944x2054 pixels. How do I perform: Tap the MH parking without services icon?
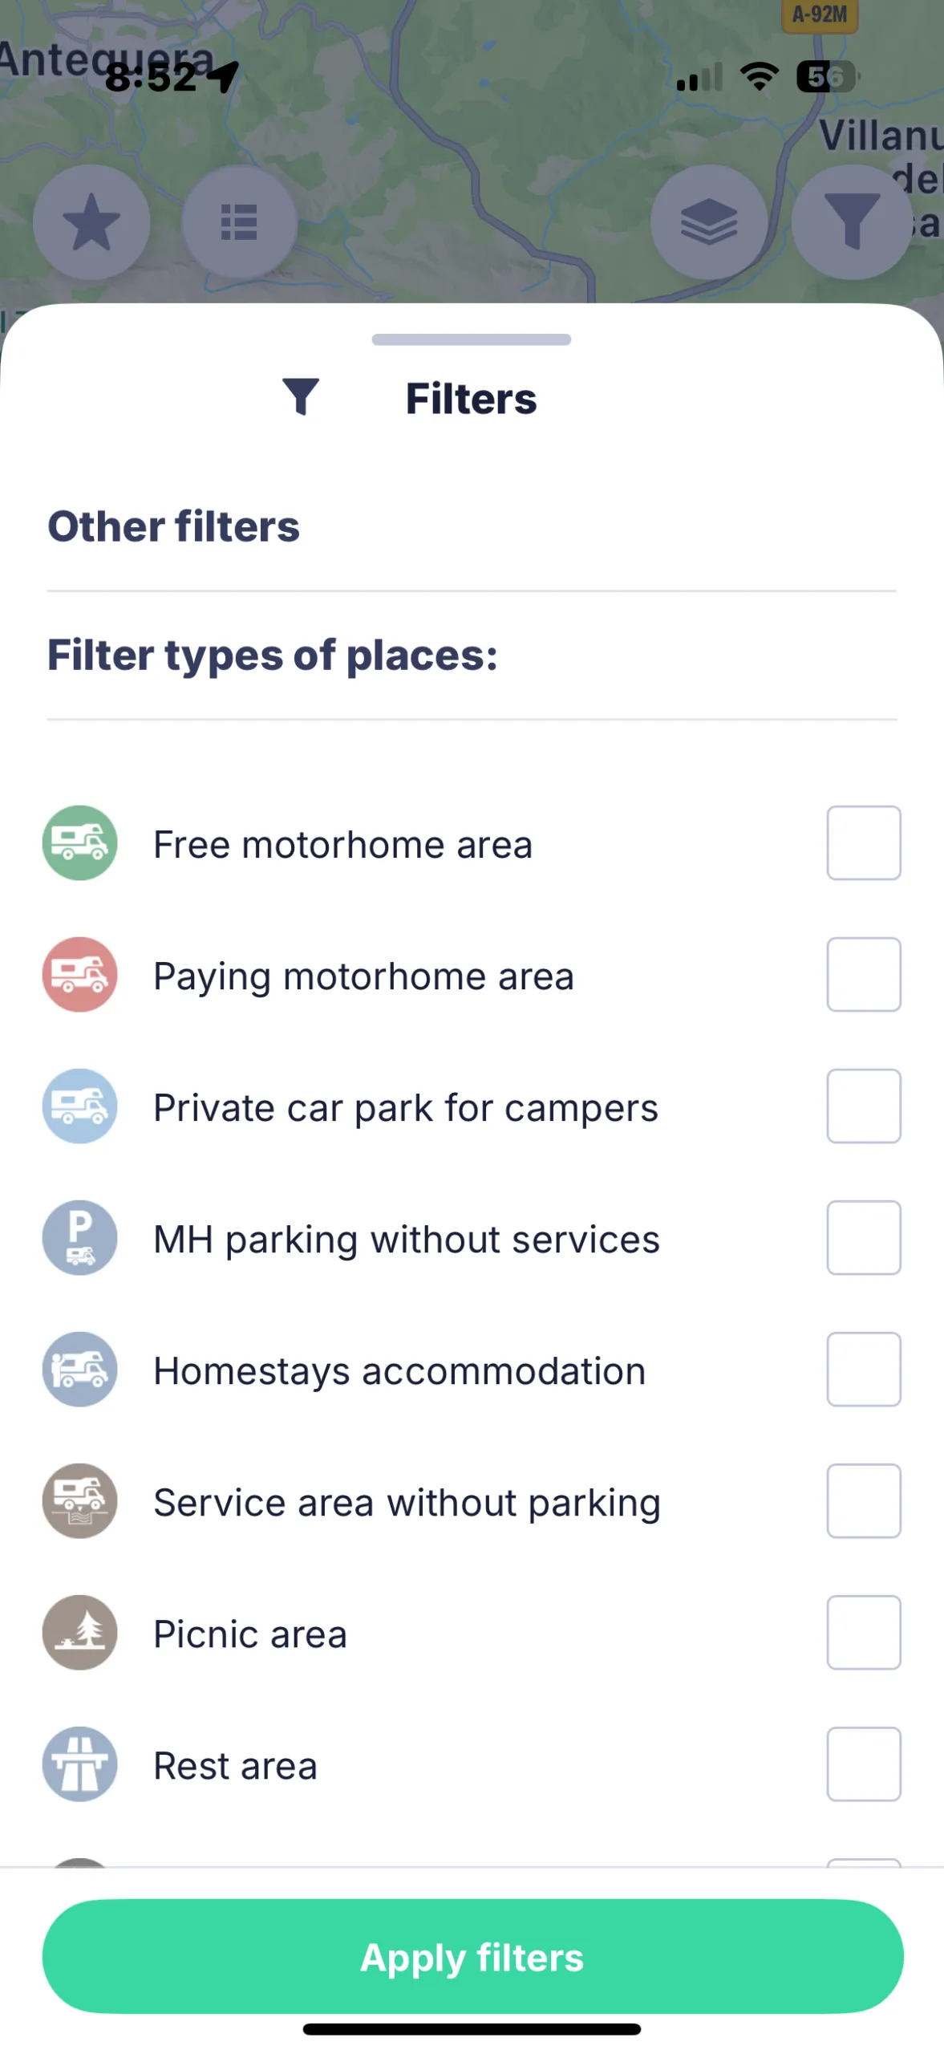click(x=79, y=1238)
